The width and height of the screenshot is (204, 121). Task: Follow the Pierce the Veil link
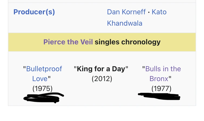point(68,42)
